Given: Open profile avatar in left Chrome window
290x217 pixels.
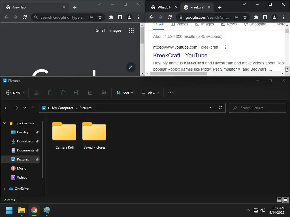Looking at the screenshot, I should 129,17.
